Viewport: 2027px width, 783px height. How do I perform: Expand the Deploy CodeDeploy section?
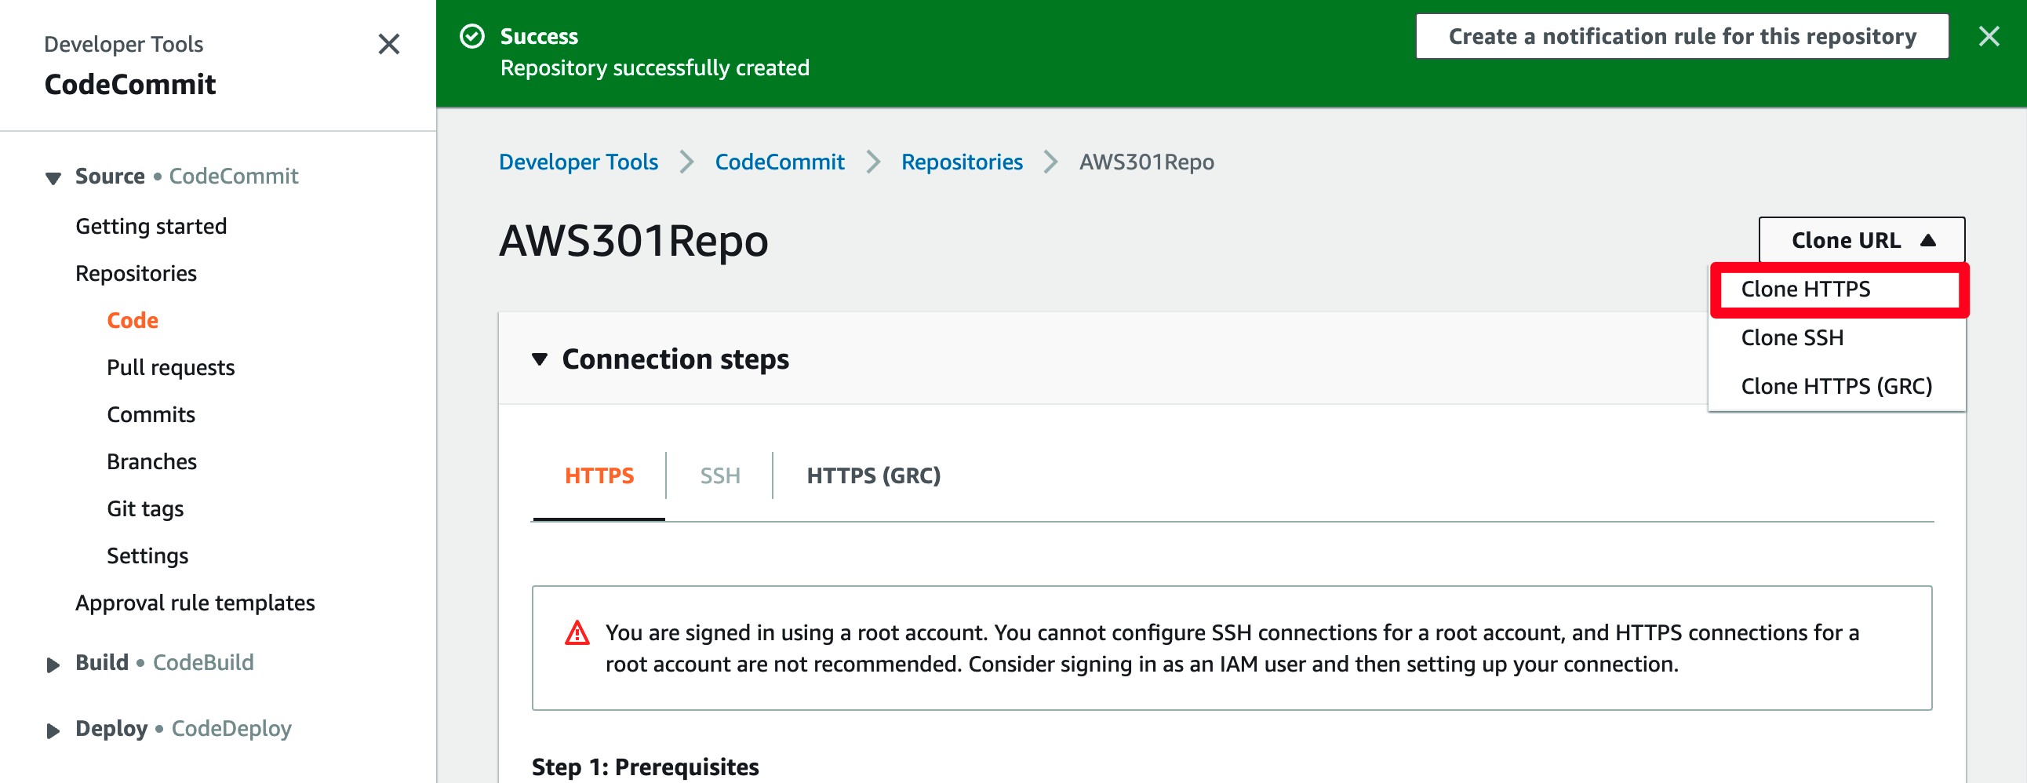click(53, 730)
